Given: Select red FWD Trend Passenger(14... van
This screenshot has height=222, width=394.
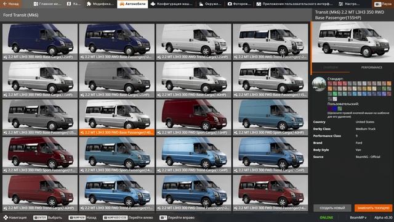Looking at the screenshot, I should [270, 193].
